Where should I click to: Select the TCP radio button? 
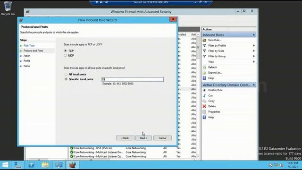pos(65,51)
